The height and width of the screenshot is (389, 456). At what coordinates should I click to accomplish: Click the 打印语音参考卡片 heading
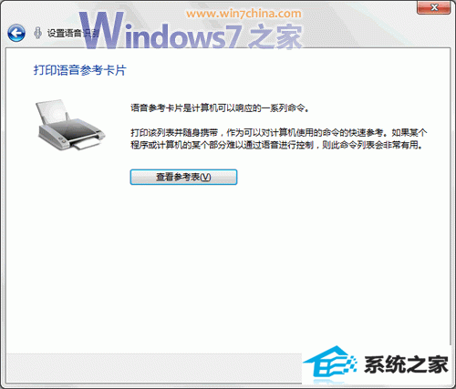[x=79, y=70]
